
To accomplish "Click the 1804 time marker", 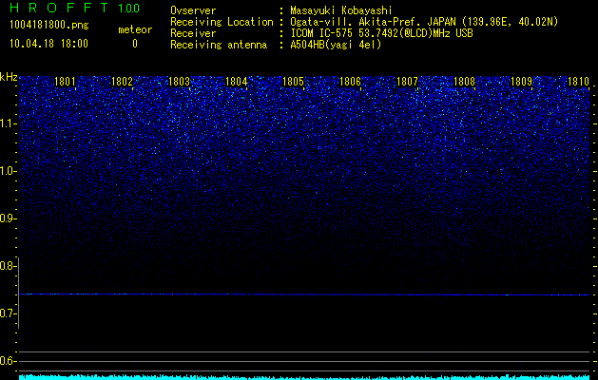I will 237,82.
